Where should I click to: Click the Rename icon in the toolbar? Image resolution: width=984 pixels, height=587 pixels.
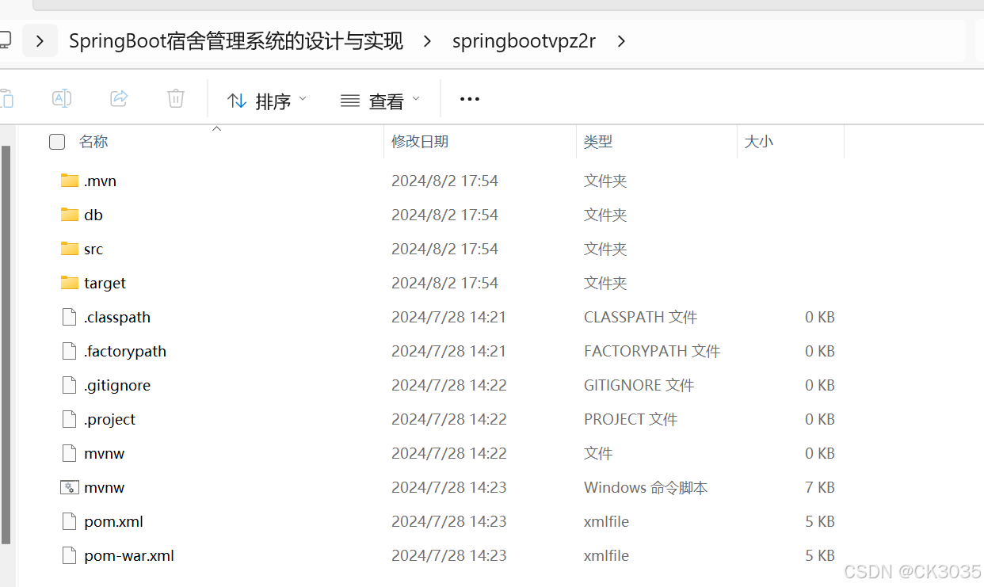(62, 98)
